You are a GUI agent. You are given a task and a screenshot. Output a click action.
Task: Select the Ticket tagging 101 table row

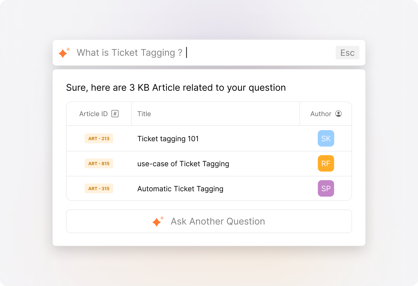[209, 139]
